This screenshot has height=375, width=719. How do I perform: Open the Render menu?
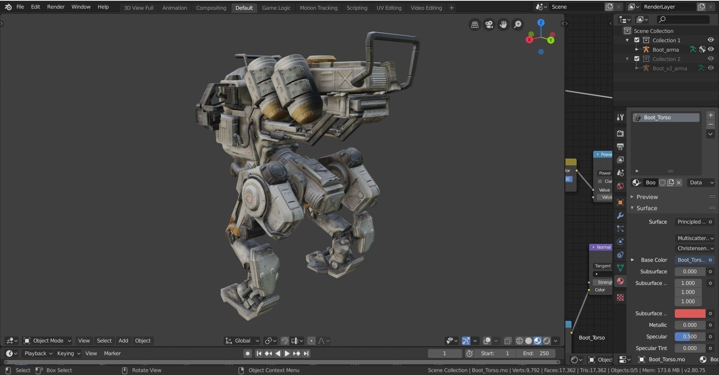click(x=56, y=7)
